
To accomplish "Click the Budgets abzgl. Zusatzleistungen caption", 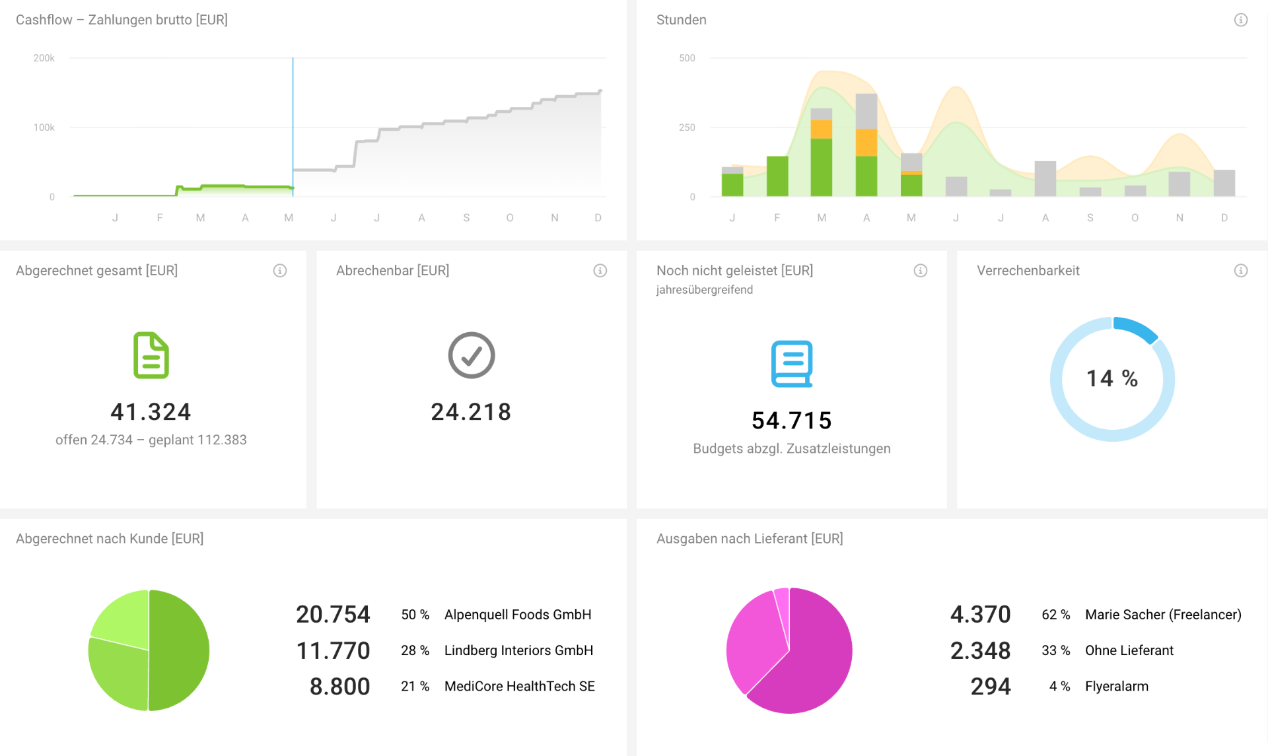I will (792, 448).
